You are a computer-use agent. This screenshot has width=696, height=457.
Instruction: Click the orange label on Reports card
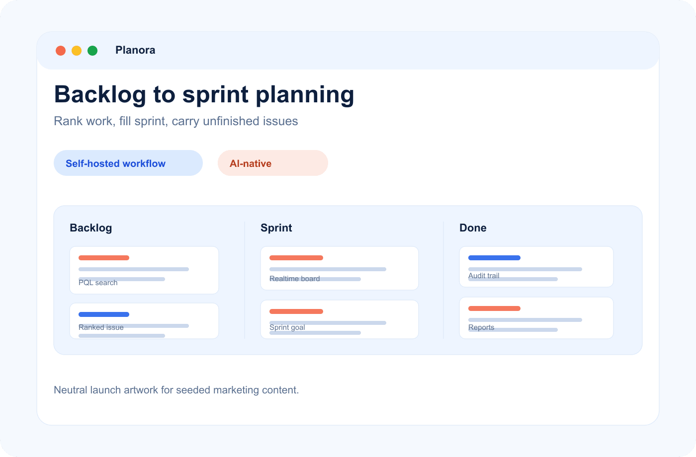494,308
